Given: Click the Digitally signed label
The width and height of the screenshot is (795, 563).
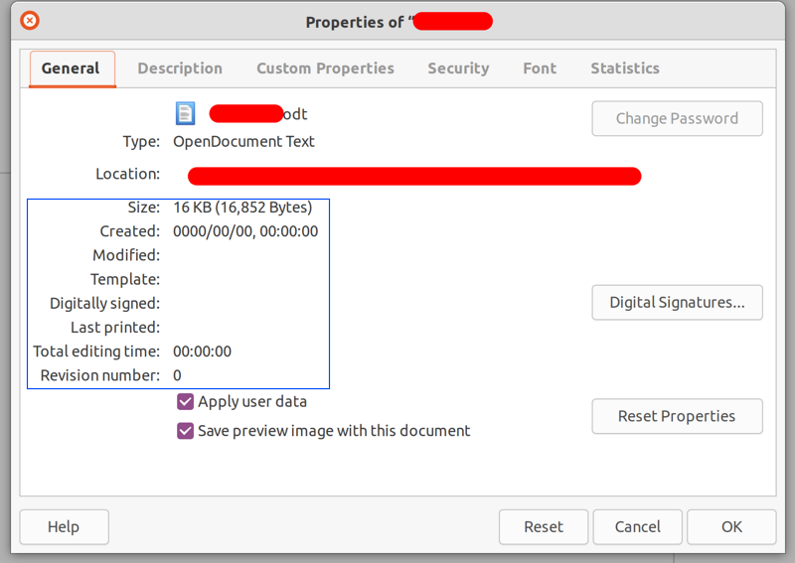Looking at the screenshot, I should (x=105, y=304).
